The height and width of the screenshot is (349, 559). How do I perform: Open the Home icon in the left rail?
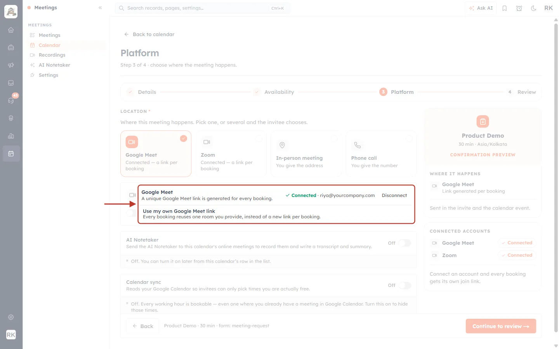click(11, 30)
